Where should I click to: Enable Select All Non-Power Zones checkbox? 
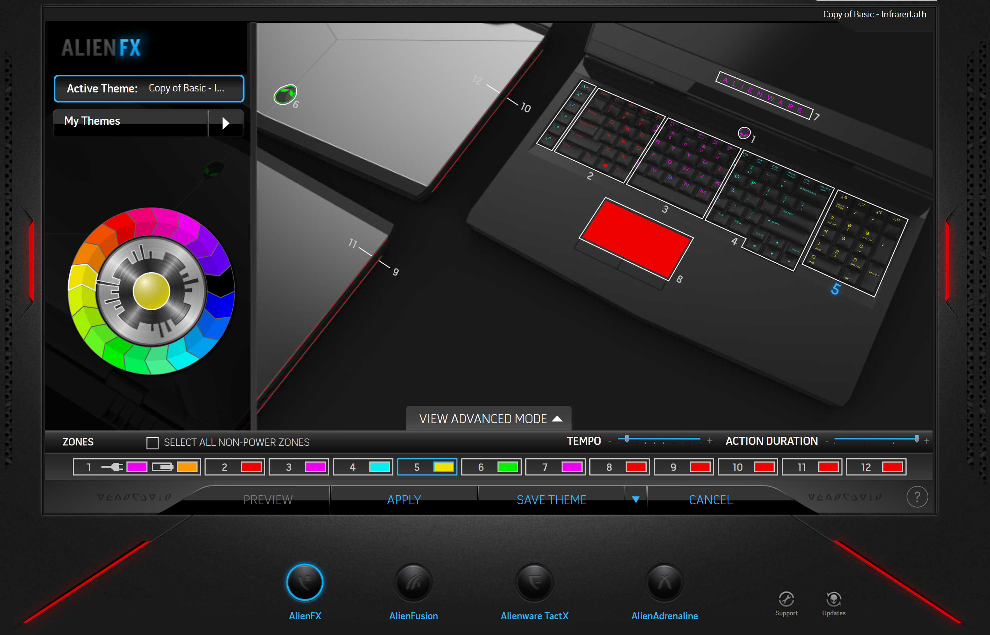(x=152, y=443)
